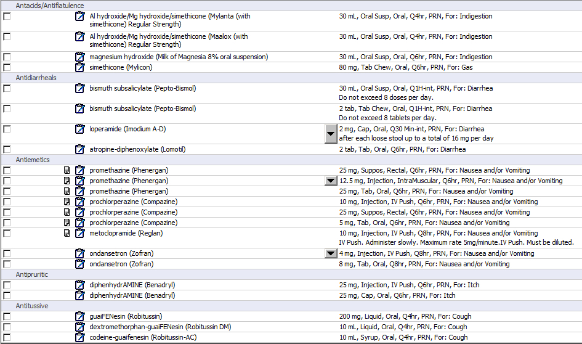
Task: Open the metoclopramide (Reglan) note icon
Action: pos(67,233)
